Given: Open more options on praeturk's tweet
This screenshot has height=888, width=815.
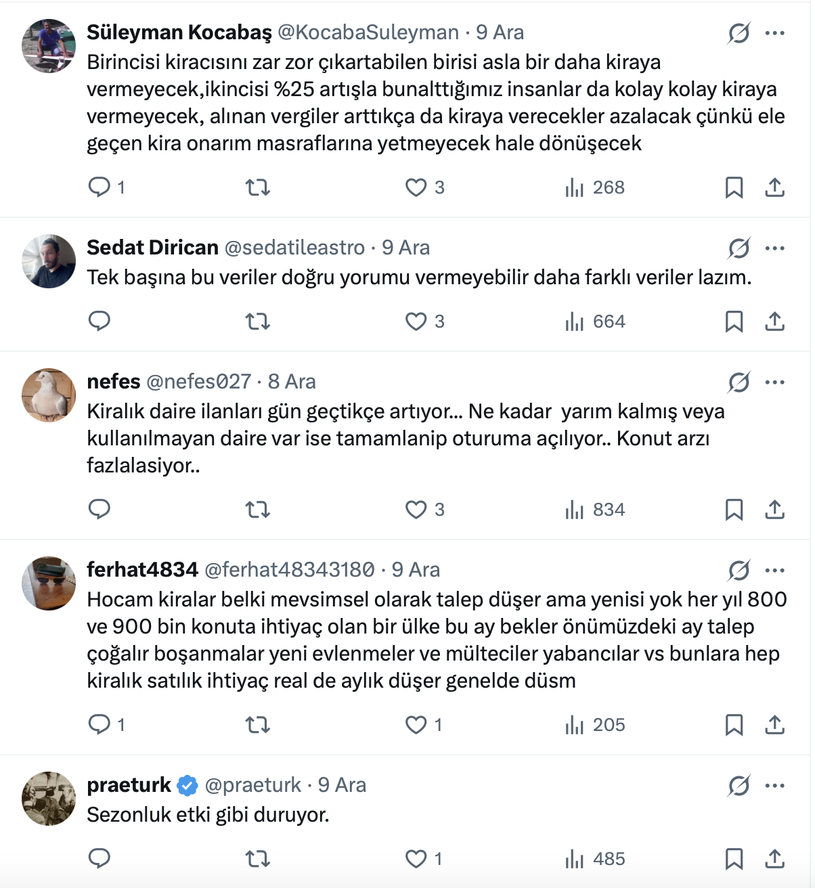Looking at the screenshot, I should click(x=774, y=786).
